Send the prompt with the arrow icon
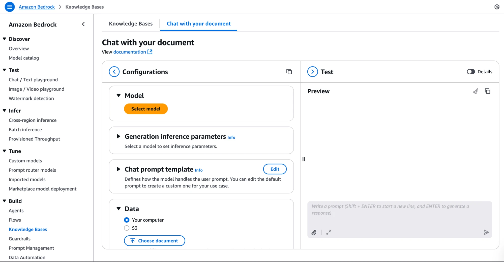504x262 pixels. (x=486, y=232)
